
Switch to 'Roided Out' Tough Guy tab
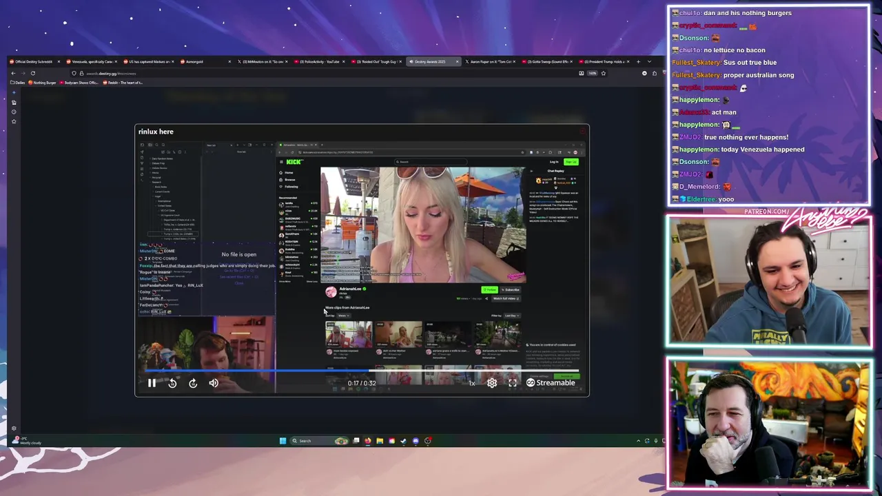(x=377, y=61)
